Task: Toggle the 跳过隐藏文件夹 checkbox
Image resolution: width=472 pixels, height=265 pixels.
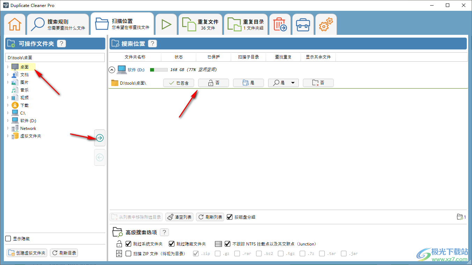Action: 171,244
